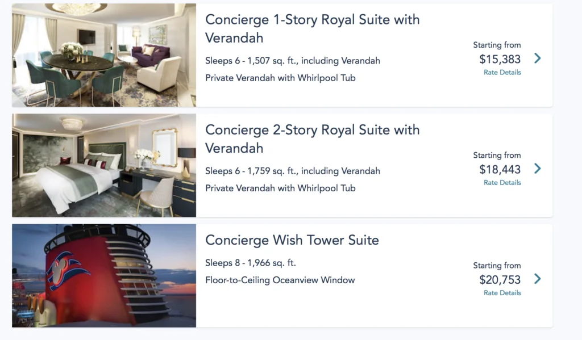Select the Concierge Wish Tower Suite title
Viewport: 582px width, 340px height.
point(292,240)
